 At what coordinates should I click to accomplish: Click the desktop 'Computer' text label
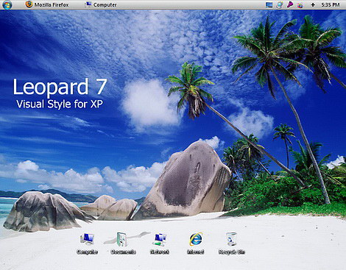87,252
